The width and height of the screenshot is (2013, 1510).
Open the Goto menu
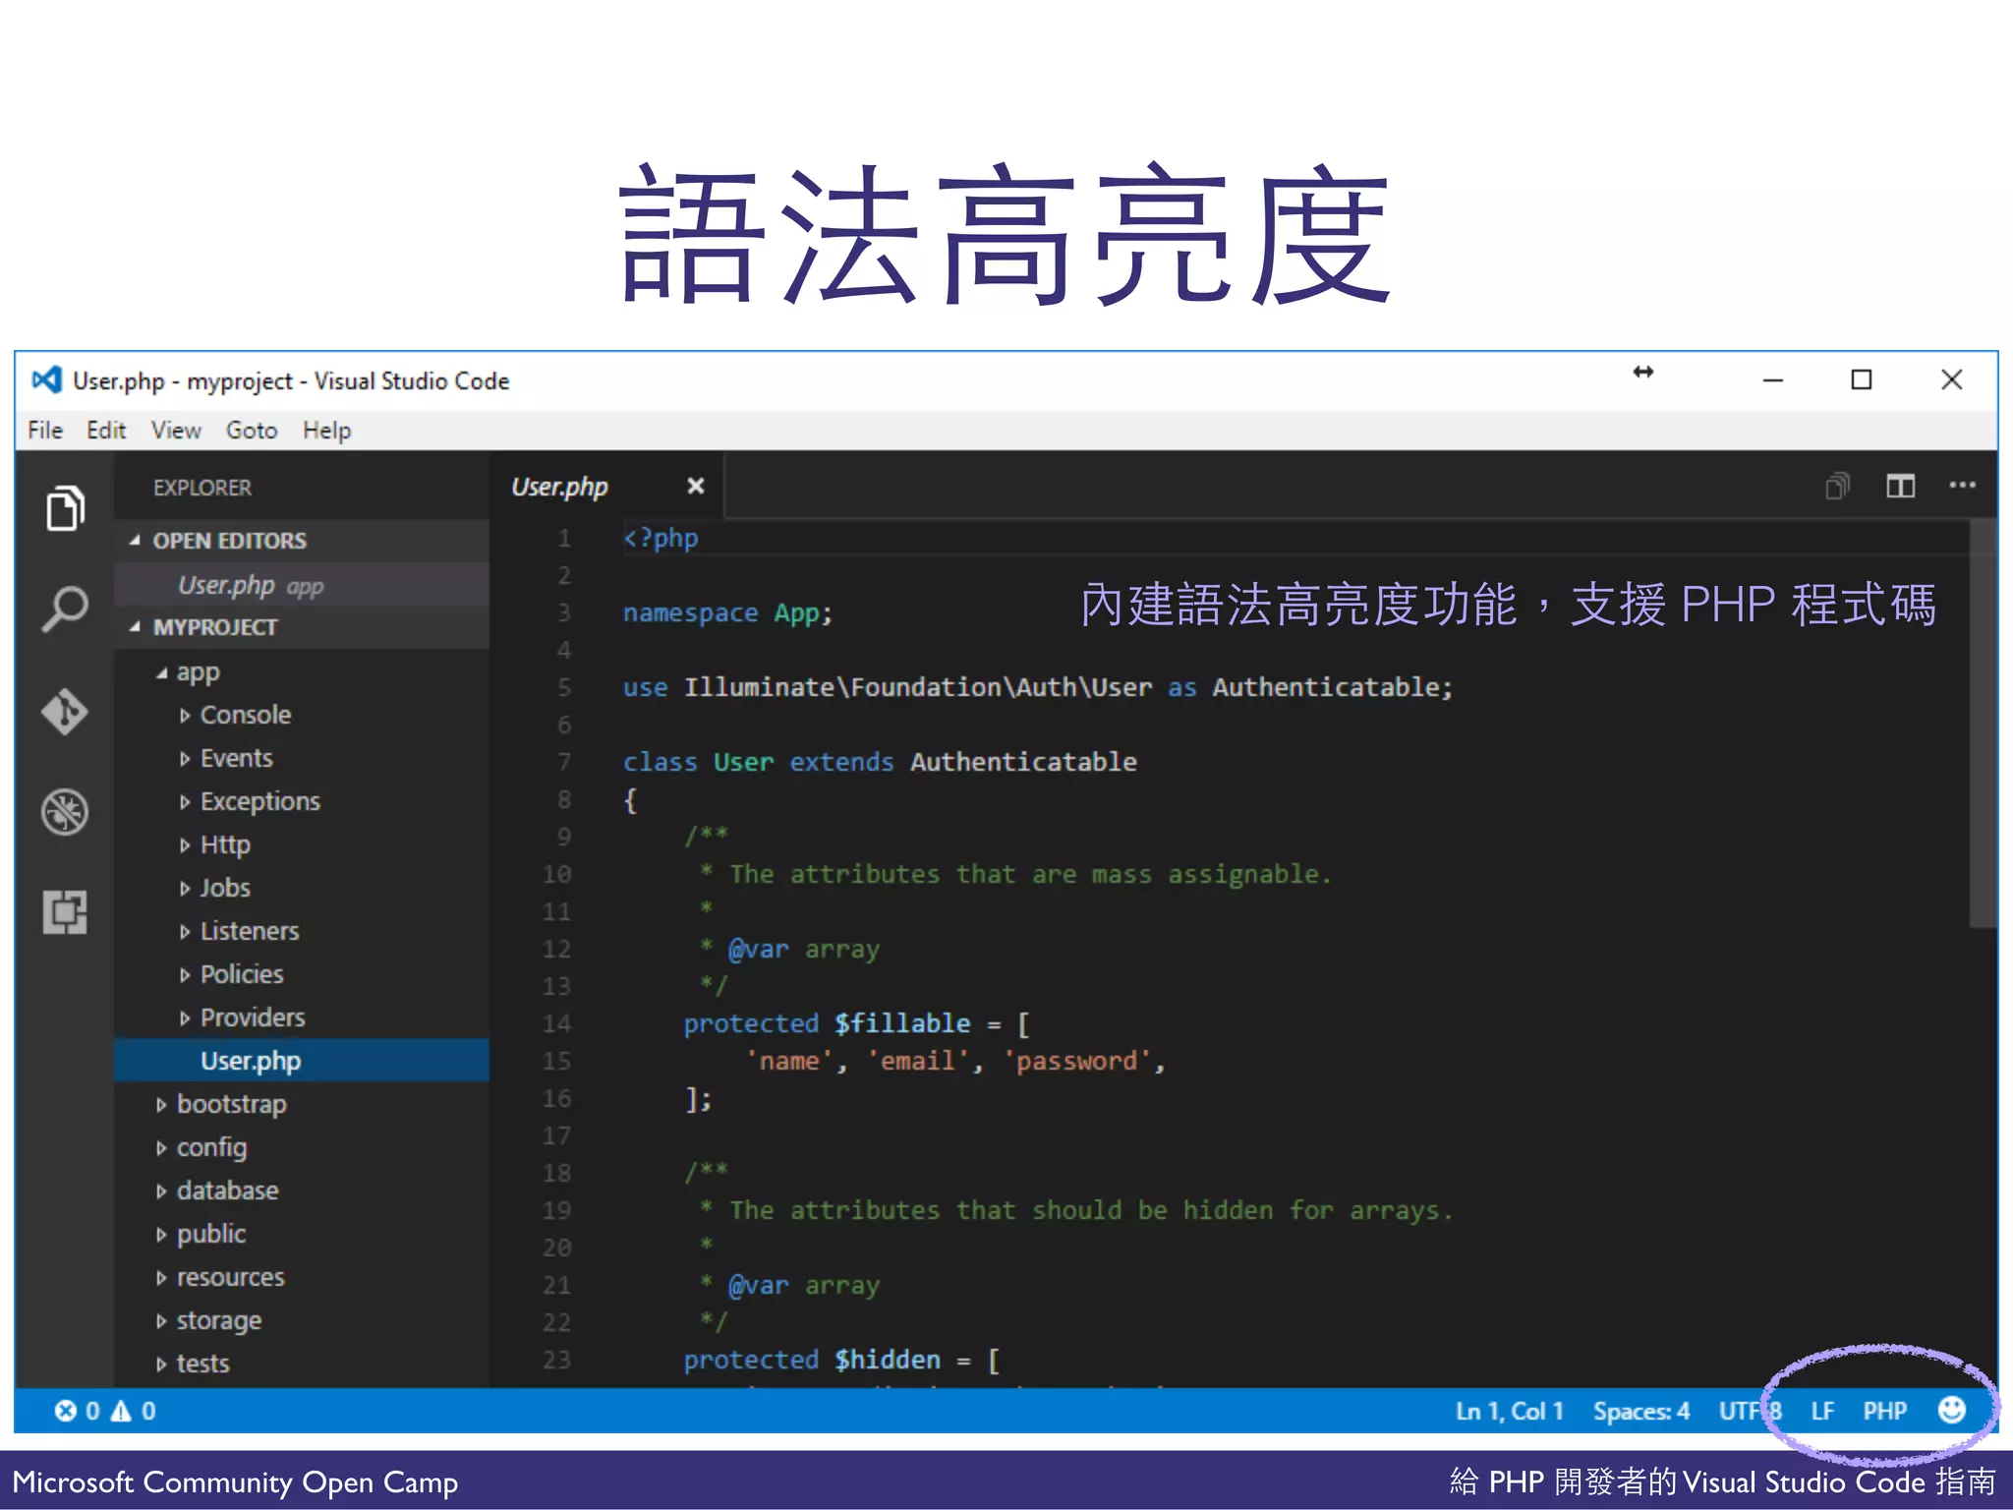pyautogui.click(x=252, y=431)
